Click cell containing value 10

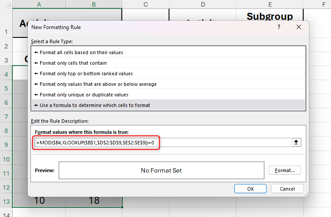point(39,201)
